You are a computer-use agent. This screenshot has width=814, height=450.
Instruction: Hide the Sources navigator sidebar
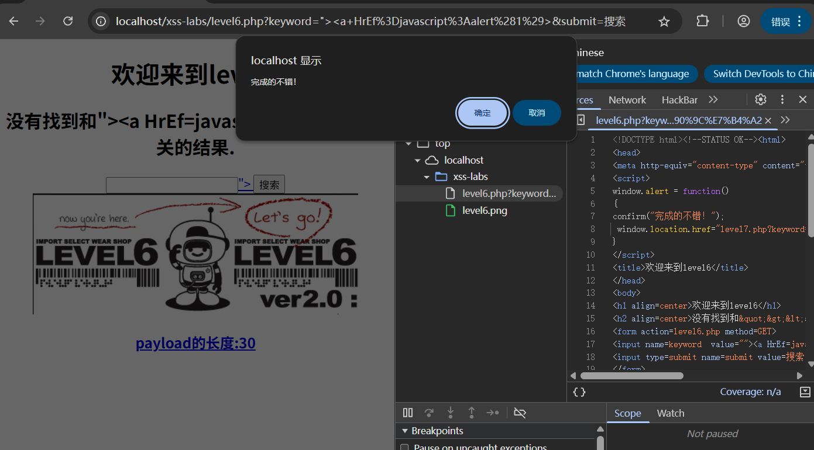(x=581, y=120)
